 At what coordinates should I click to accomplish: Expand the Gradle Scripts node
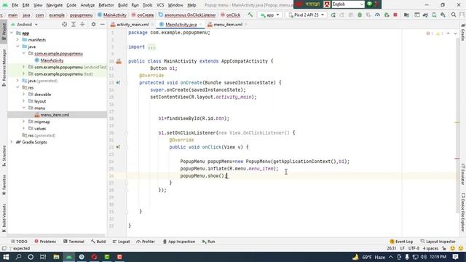point(12,142)
